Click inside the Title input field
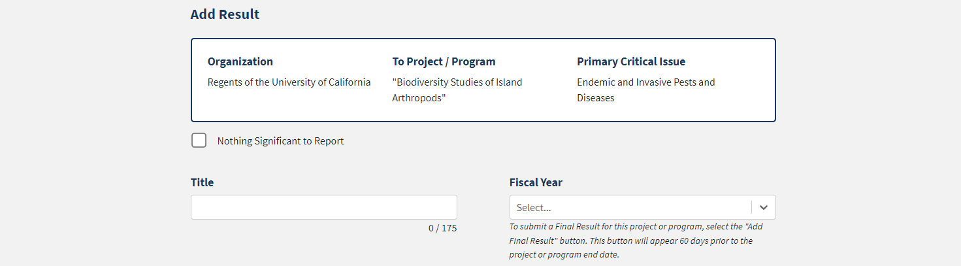 pos(323,207)
